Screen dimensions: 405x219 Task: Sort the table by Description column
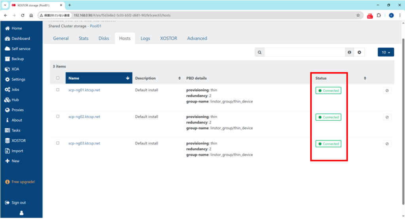tap(180, 78)
